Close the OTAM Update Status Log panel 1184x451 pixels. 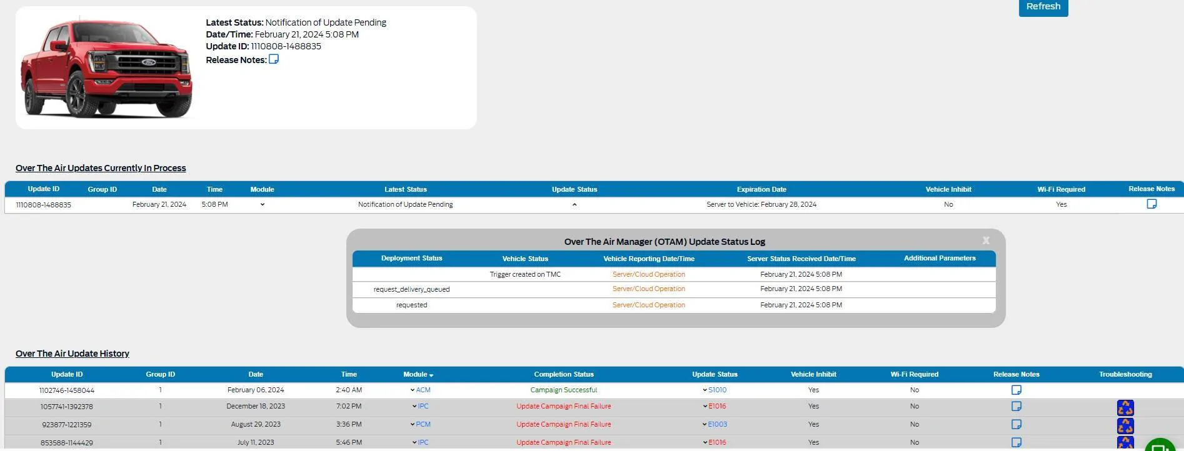986,240
